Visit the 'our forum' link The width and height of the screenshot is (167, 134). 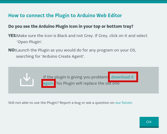[x=124, y=103]
